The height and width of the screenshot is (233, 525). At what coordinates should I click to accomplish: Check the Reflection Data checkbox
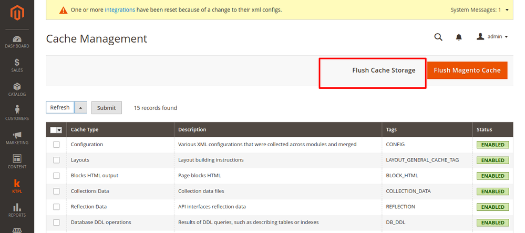tap(56, 207)
